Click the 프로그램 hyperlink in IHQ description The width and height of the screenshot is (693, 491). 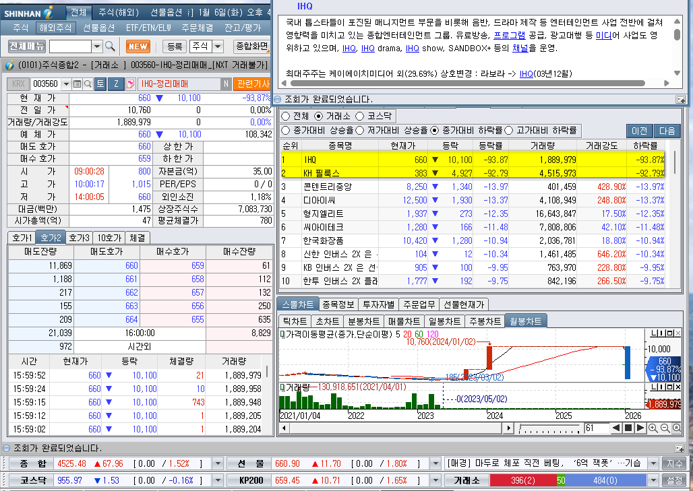pos(509,35)
